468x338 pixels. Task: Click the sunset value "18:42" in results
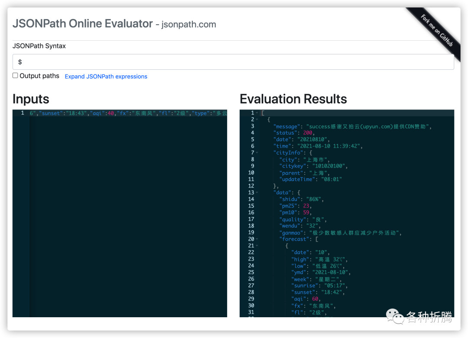(x=331, y=293)
